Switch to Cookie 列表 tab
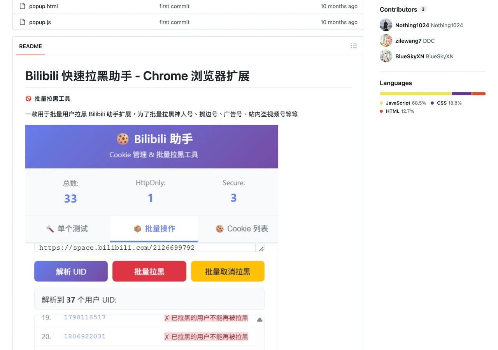 pyautogui.click(x=238, y=229)
